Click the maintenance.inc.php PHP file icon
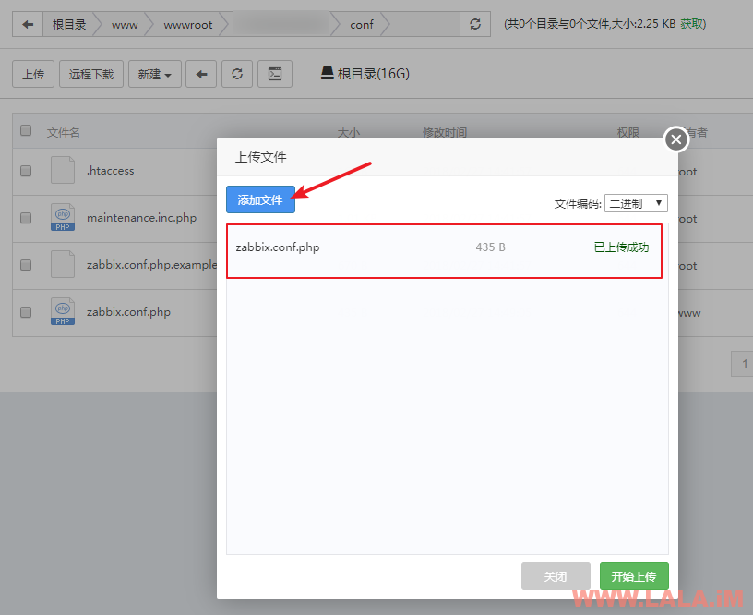 tap(63, 218)
